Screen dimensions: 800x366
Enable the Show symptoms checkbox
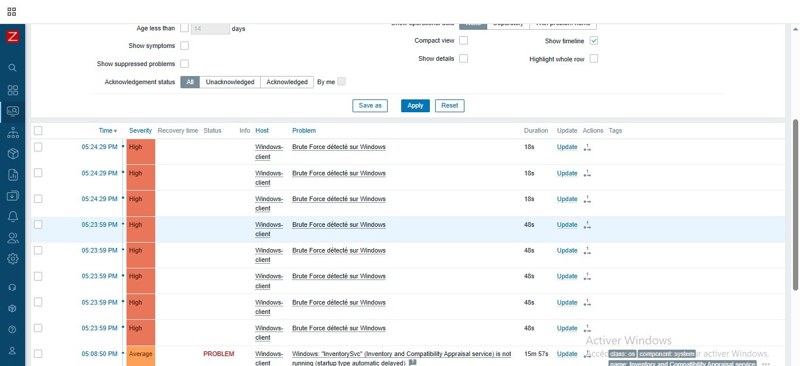pyautogui.click(x=184, y=46)
